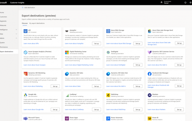
Task: Open Learn more about Digital Marketing Center
Action: (x=79, y=65)
